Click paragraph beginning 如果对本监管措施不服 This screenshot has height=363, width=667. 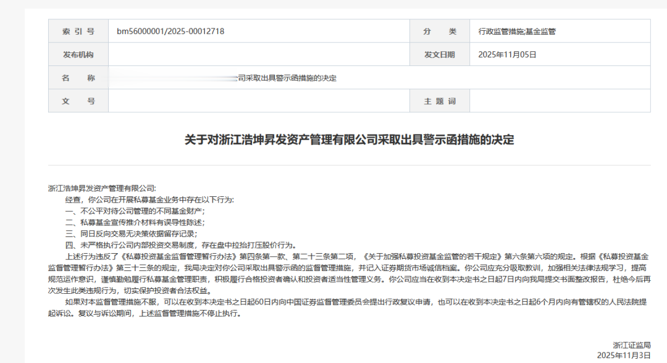tap(349, 307)
